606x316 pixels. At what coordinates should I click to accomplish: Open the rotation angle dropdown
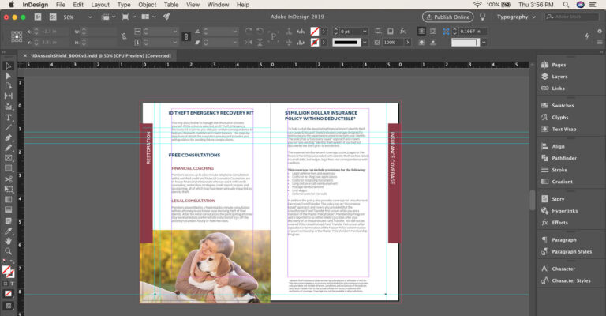tap(234, 32)
